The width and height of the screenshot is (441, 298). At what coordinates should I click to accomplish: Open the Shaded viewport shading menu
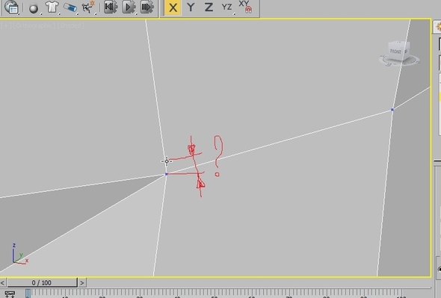pyautogui.click(x=70, y=25)
